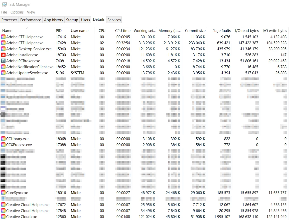Click the AdobeUpdateService.exe icon
The width and height of the screenshot is (289, 220).
tap(3, 73)
